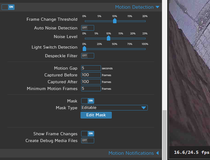Click the Edit Mask button
Image resolution: width=210 pixels, height=160 pixels.
(96, 115)
